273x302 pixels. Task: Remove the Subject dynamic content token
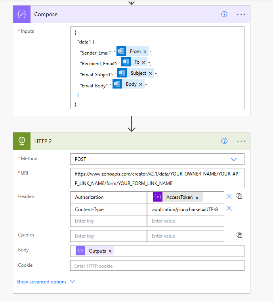150,73
